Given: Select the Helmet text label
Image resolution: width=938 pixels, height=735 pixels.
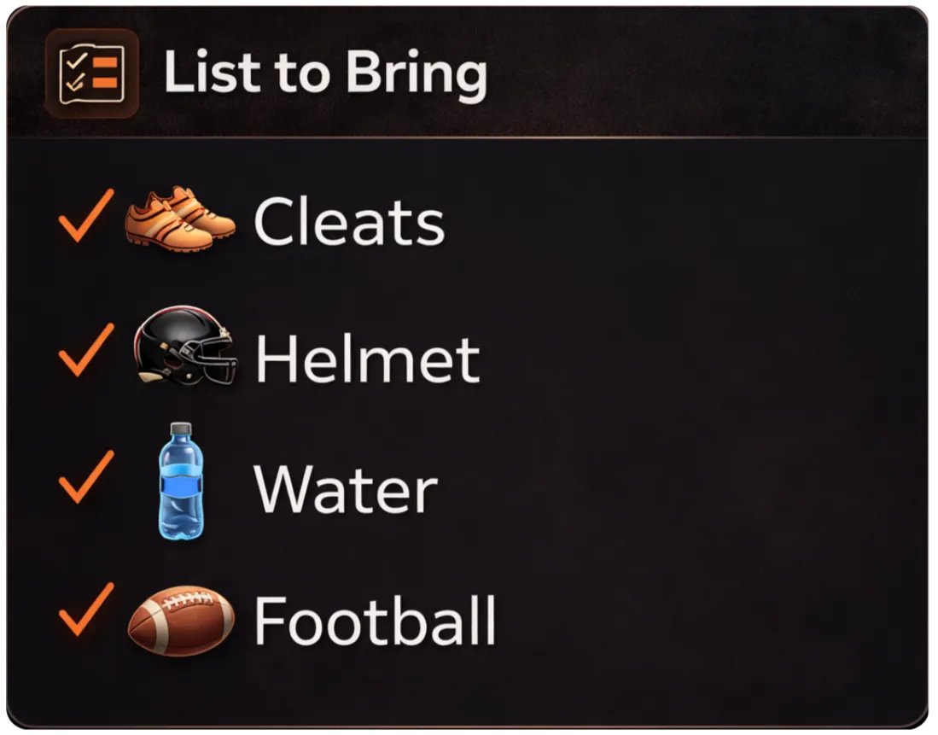Looking at the screenshot, I should pyautogui.click(x=367, y=358).
